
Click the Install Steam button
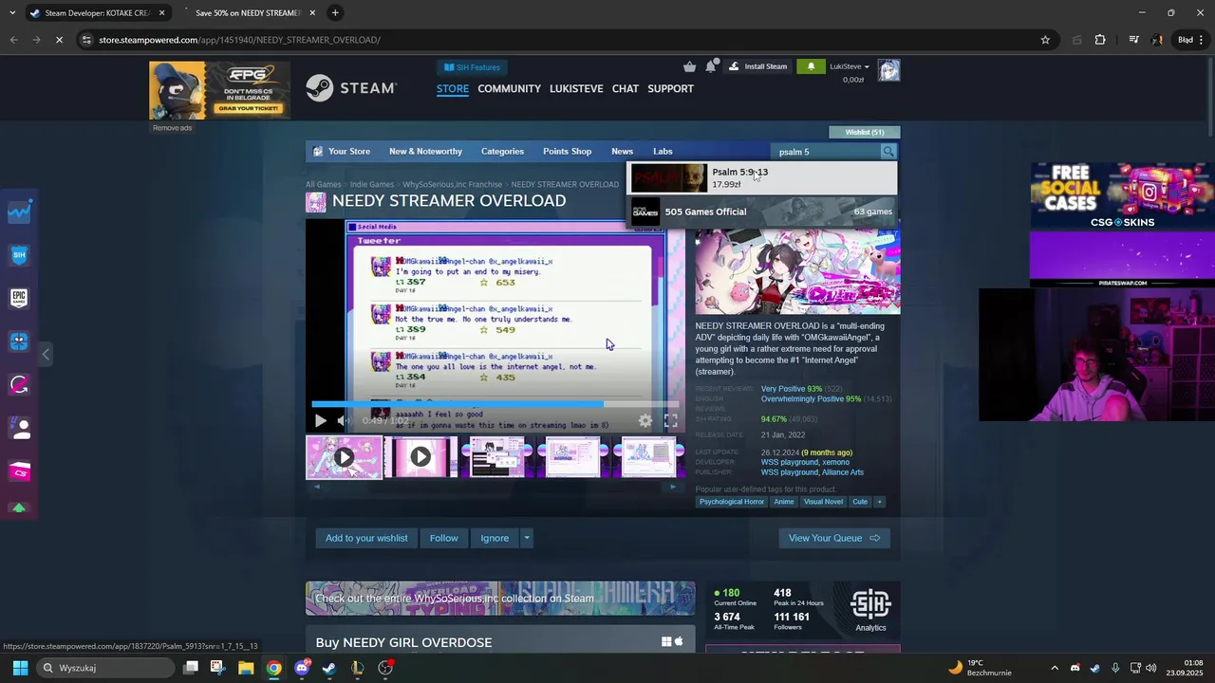click(x=757, y=66)
